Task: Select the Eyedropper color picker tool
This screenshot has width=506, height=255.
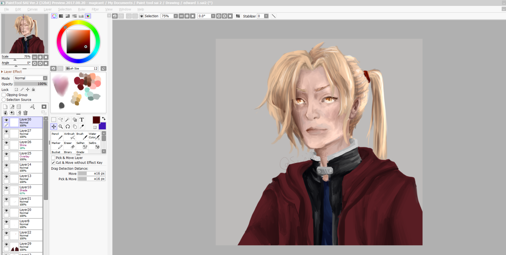Action: coord(82,127)
